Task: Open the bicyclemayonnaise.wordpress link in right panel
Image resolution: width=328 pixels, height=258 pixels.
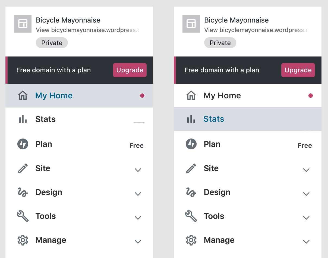Action: [256, 30]
